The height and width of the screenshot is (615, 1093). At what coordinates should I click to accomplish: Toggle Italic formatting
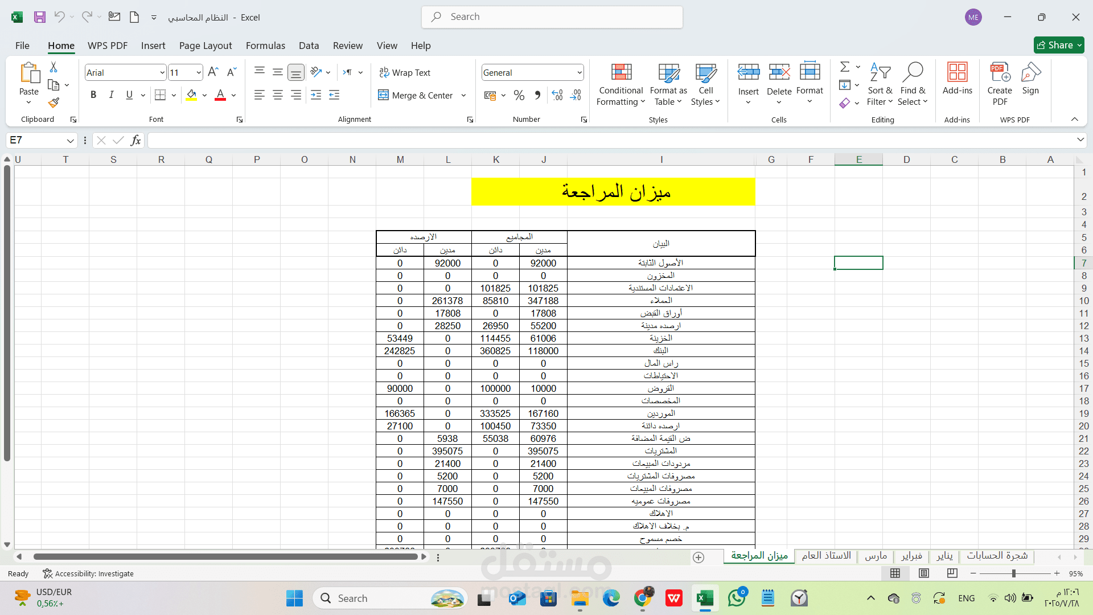coord(112,95)
